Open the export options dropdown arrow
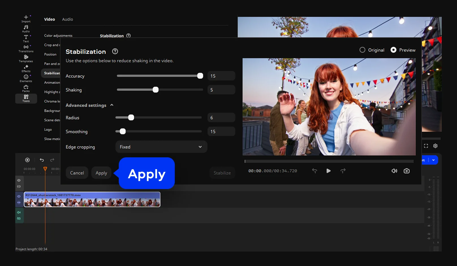 [434, 160]
